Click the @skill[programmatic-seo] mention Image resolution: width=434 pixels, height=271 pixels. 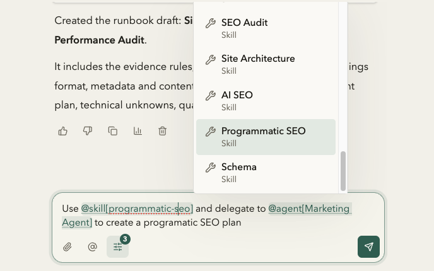tap(137, 209)
